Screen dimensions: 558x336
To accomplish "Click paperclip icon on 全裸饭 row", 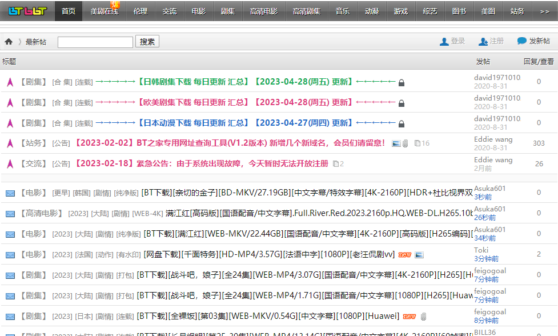I will [x=423, y=317].
